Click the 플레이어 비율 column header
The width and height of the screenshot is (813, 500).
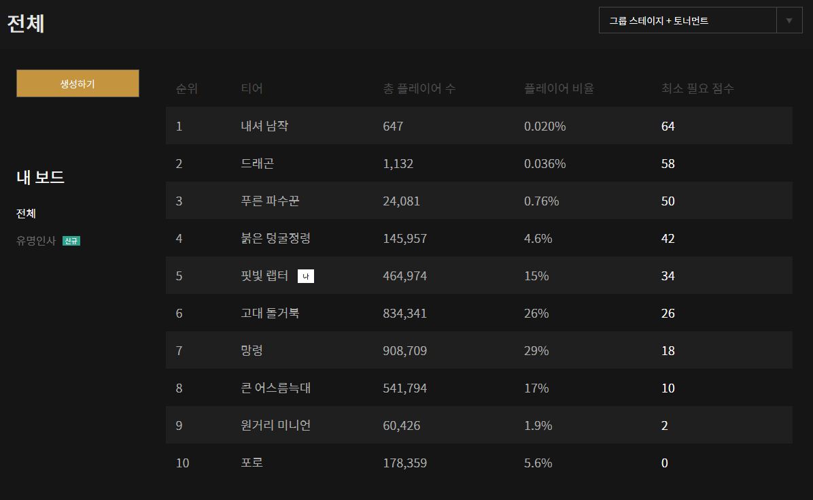coord(559,88)
